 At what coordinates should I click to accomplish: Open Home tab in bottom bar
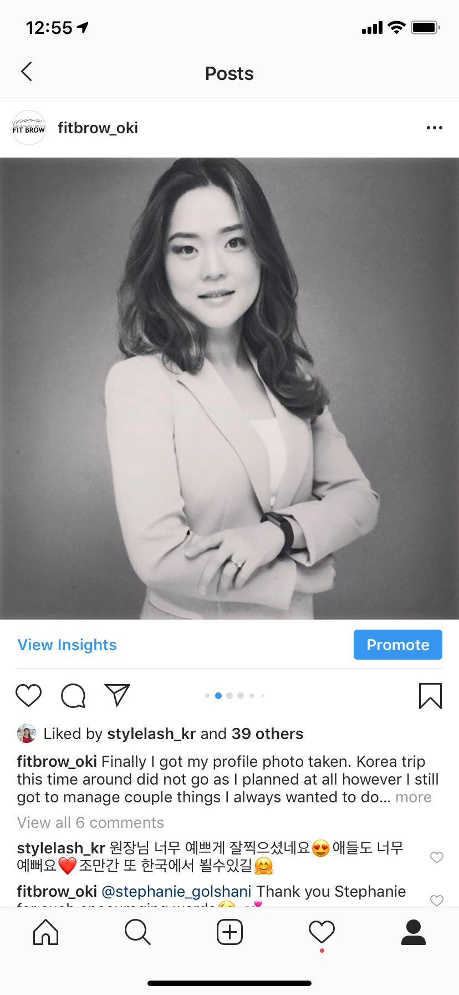click(x=46, y=932)
